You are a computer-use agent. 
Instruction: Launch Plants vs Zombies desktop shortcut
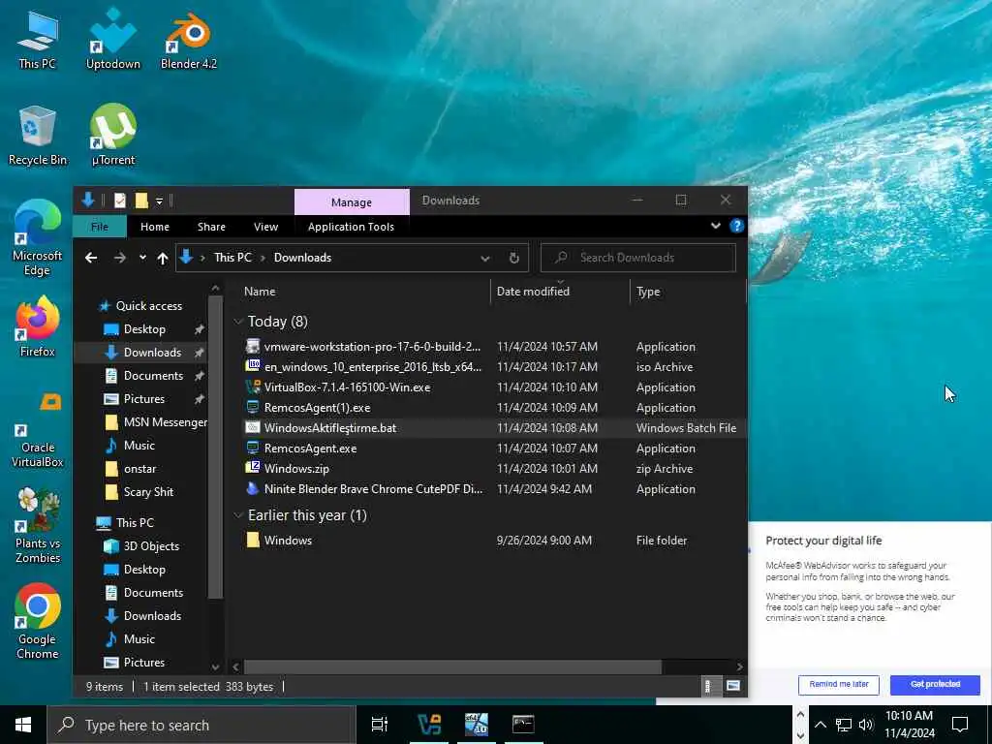pyautogui.click(x=37, y=525)
